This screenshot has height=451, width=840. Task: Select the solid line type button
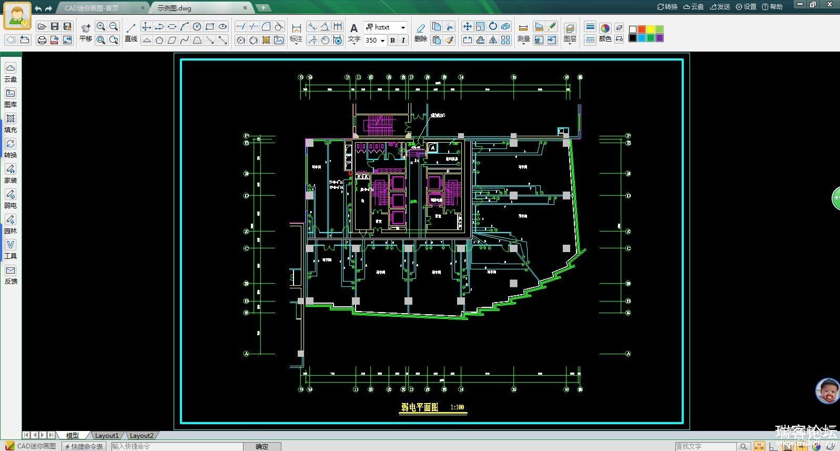click(590, 27)
